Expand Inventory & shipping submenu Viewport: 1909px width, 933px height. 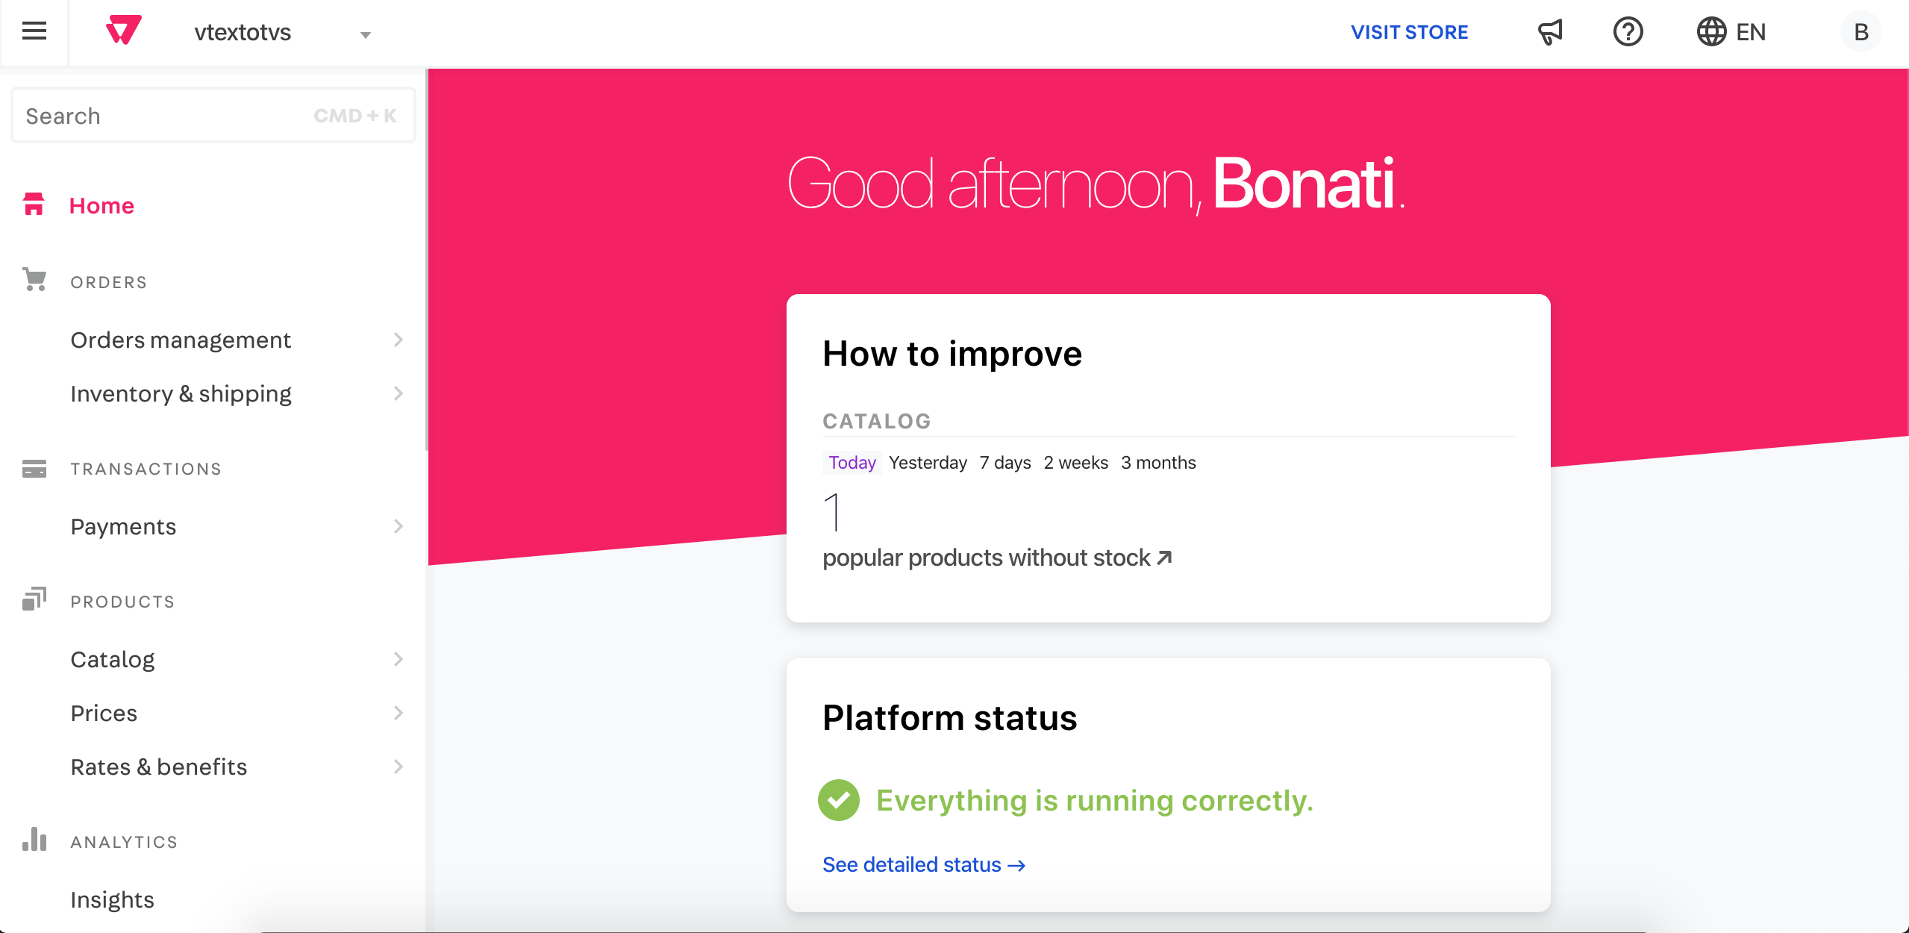click(x=398, y=394)
